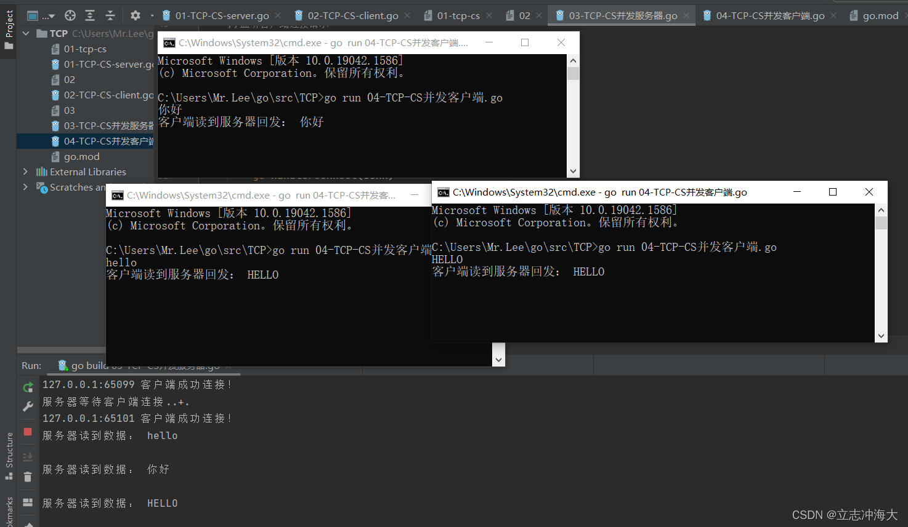Click scroll-up arrow in HELLO cmd window
The width and height of the screenshot is (908, 527).
pyautogui.click(x=881, y=210)
